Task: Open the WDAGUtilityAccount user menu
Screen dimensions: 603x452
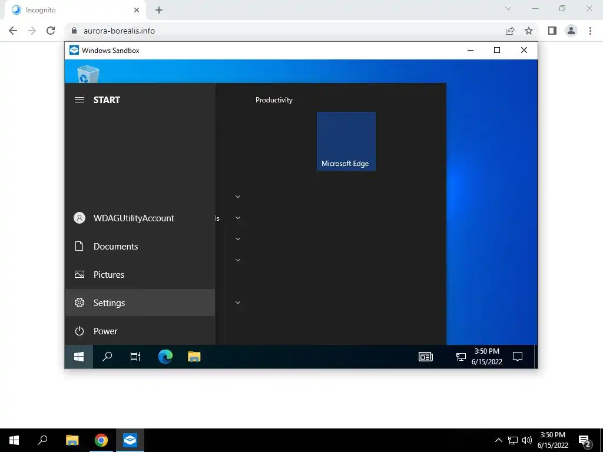Action: (x=140, y=218)
